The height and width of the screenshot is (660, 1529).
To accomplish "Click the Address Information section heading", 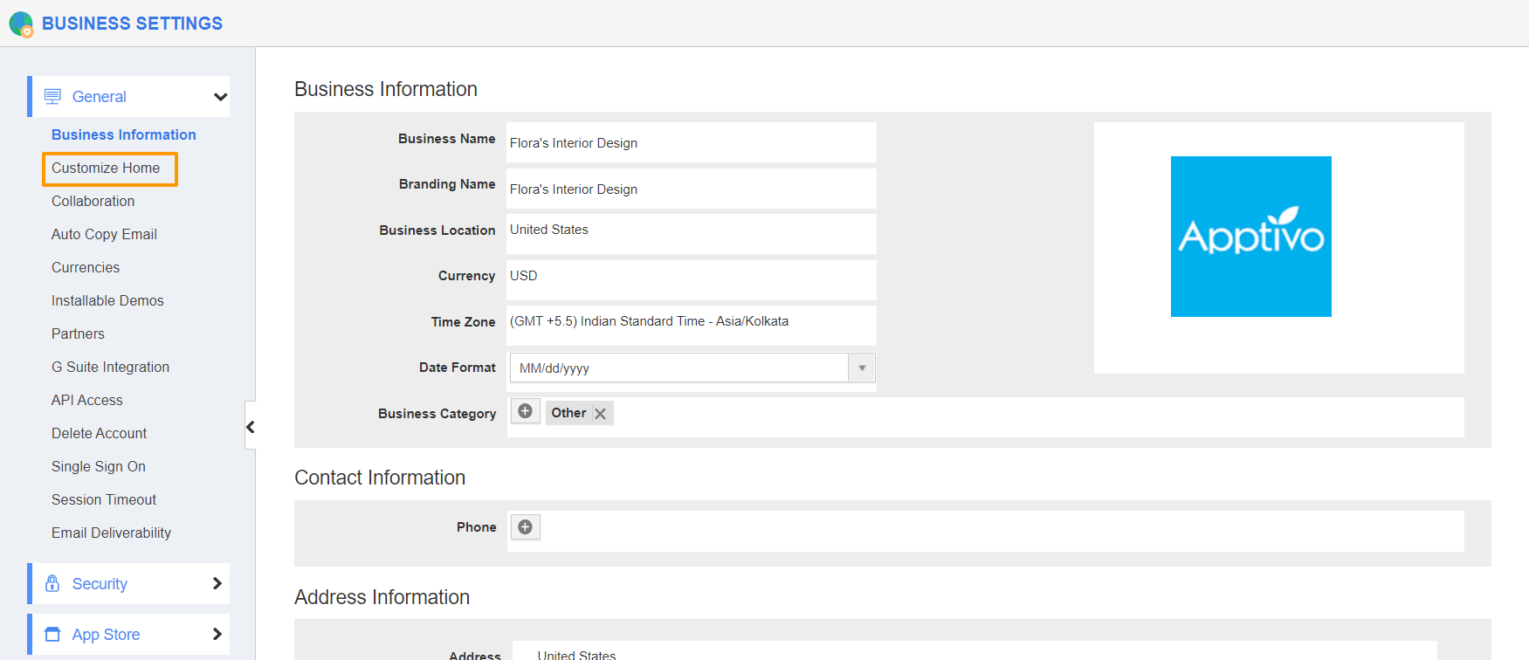I will (382, 597).
